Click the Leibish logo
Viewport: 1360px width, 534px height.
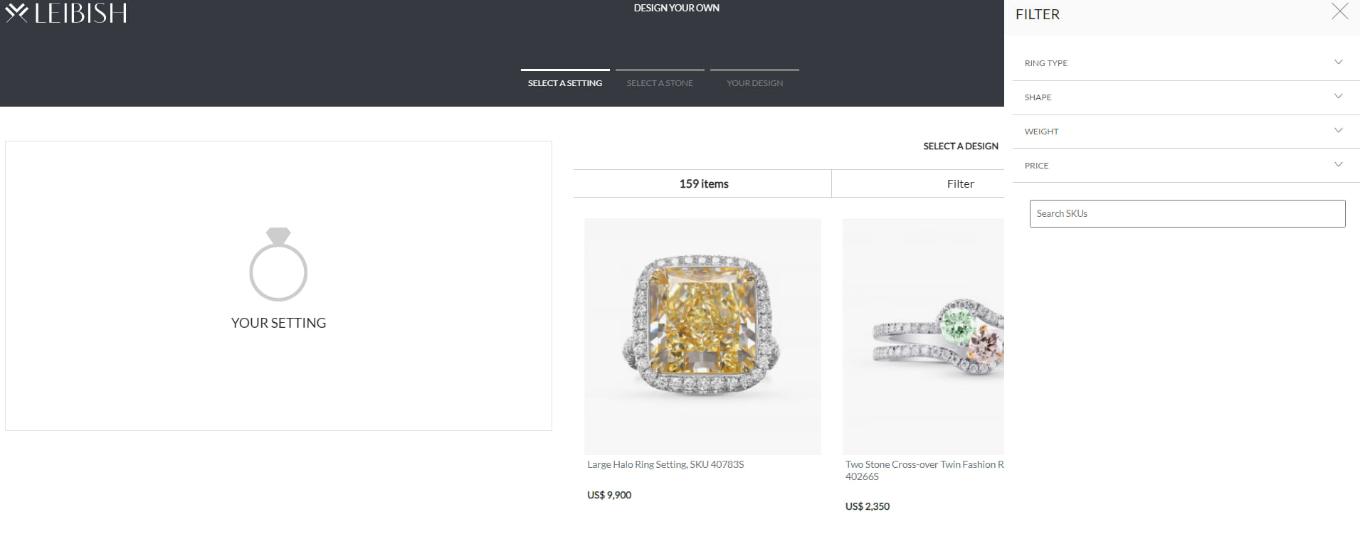(x=66, y=13)
